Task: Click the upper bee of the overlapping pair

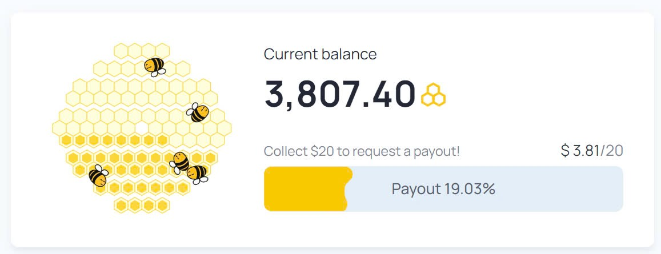Action: (179, 162)
